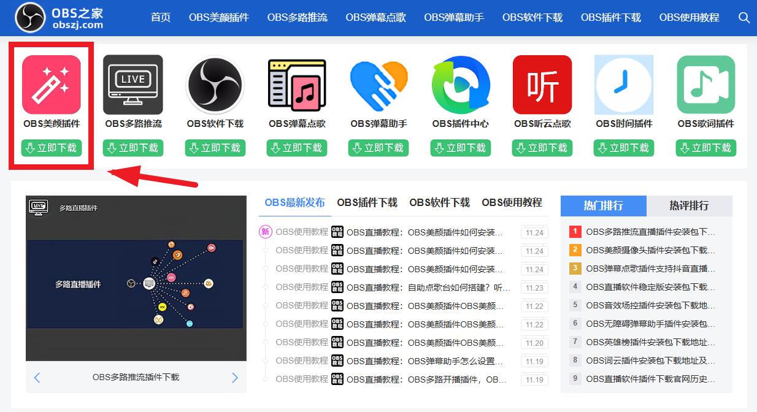Select the OBS最新发布 tab

point(294,202)
